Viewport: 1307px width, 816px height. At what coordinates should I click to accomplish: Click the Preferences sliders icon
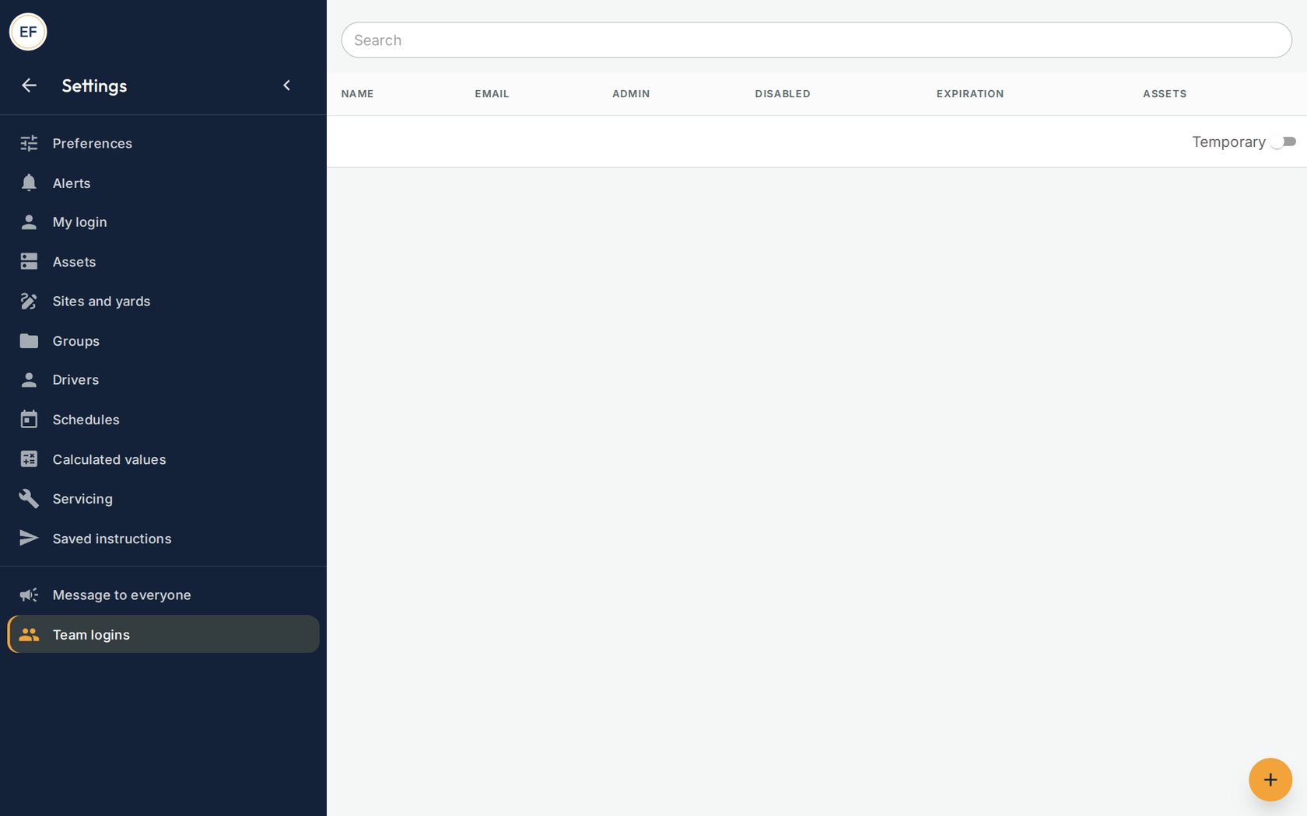click(29, 143)
